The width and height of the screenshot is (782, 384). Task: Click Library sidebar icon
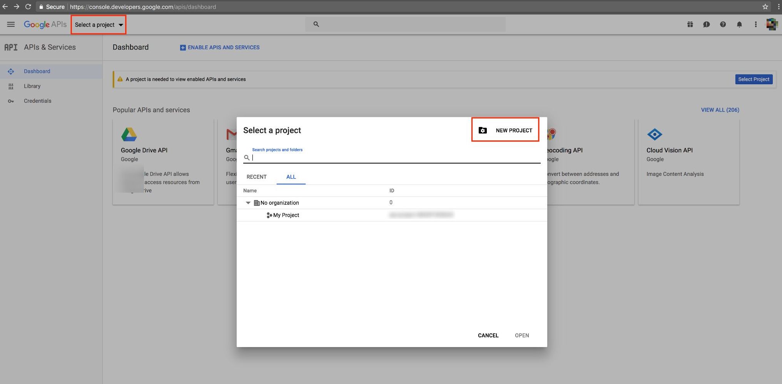11,86
